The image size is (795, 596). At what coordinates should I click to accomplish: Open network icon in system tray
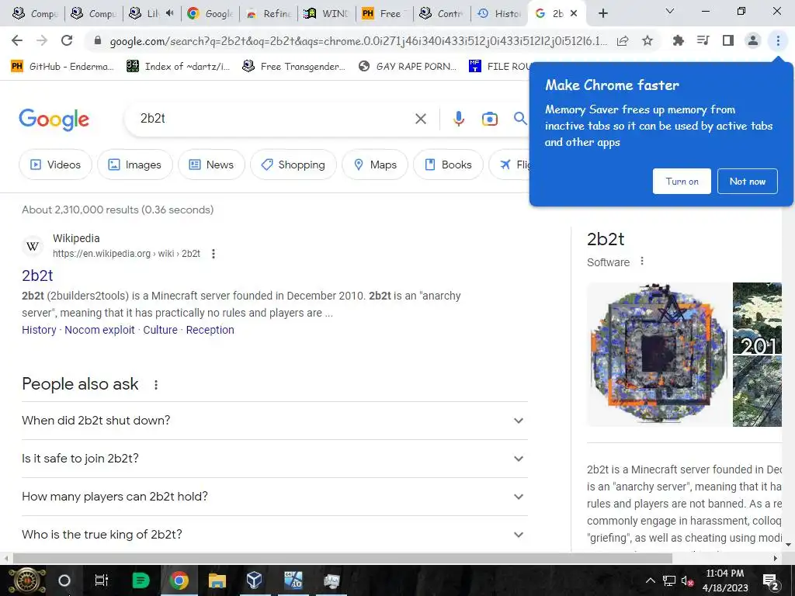pyautogui.click(x=669, y=580)
